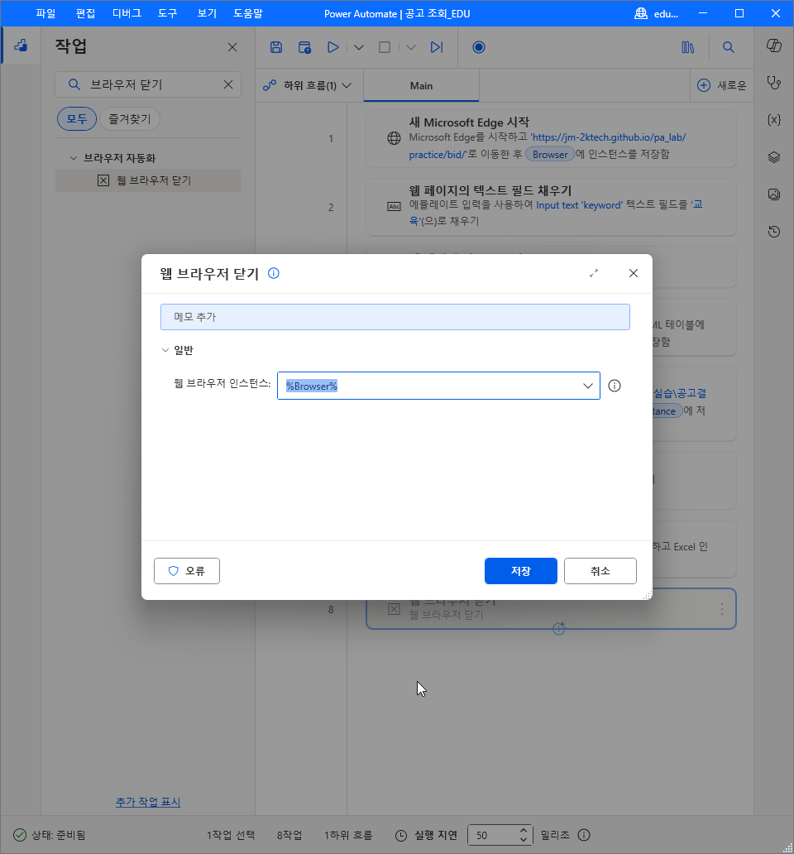794x854 pixels.
Task: Click the toolbar search magnifier icon
Action: pos(728,47)
